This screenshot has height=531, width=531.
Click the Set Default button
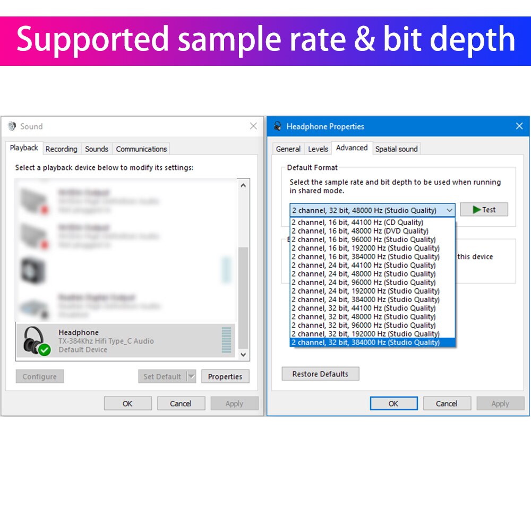click(162, 376)
